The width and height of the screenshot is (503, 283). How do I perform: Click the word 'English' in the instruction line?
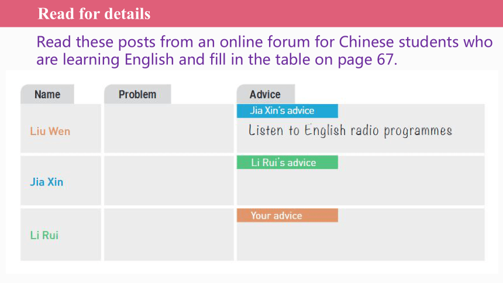(x=149, y=60)
